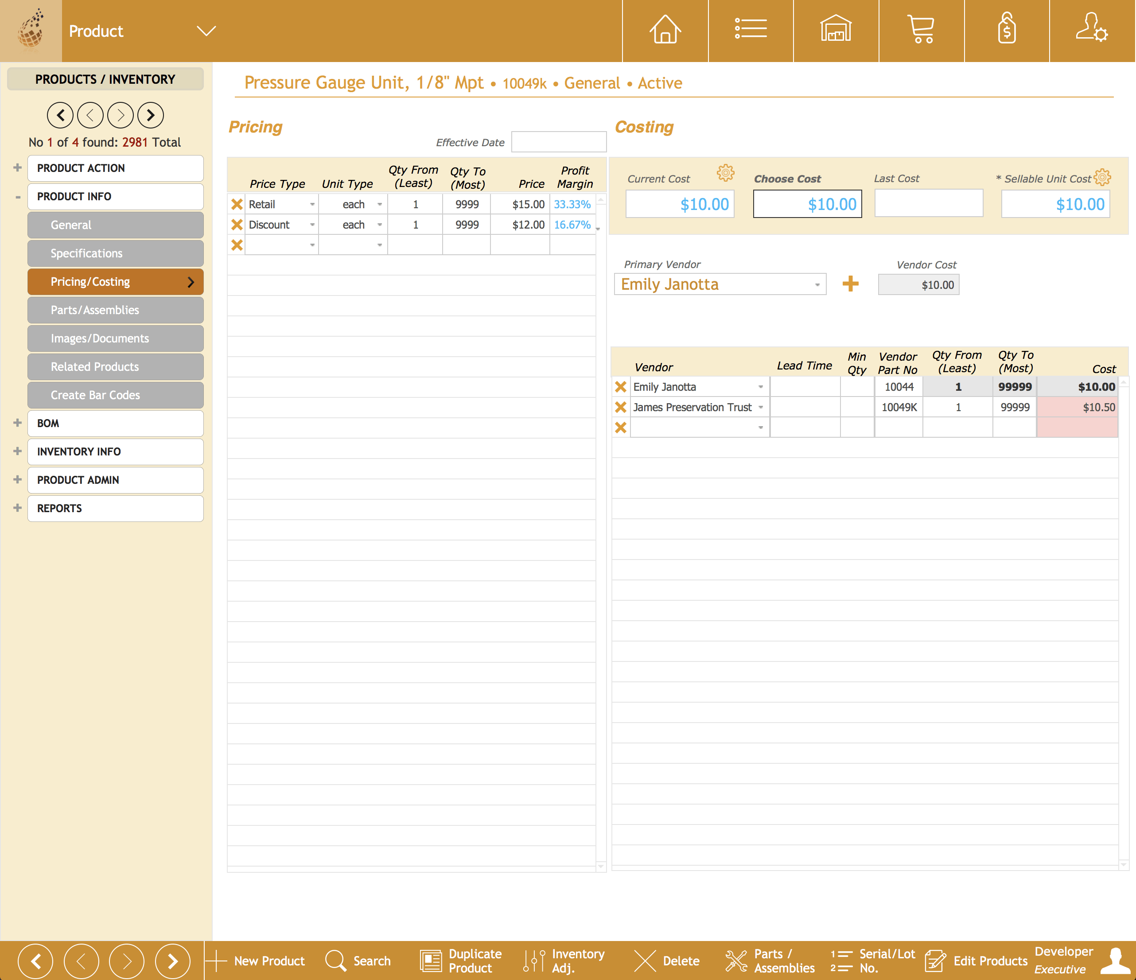Go to last record in sidebar navigator
Screen dimensions: 1136x980
point(151,115)
